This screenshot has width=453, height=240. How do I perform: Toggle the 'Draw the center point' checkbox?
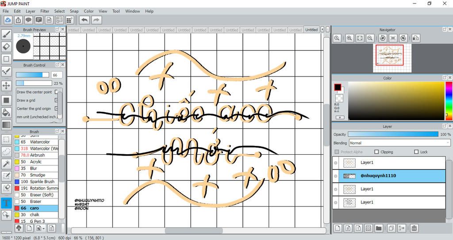click(56, 92)
